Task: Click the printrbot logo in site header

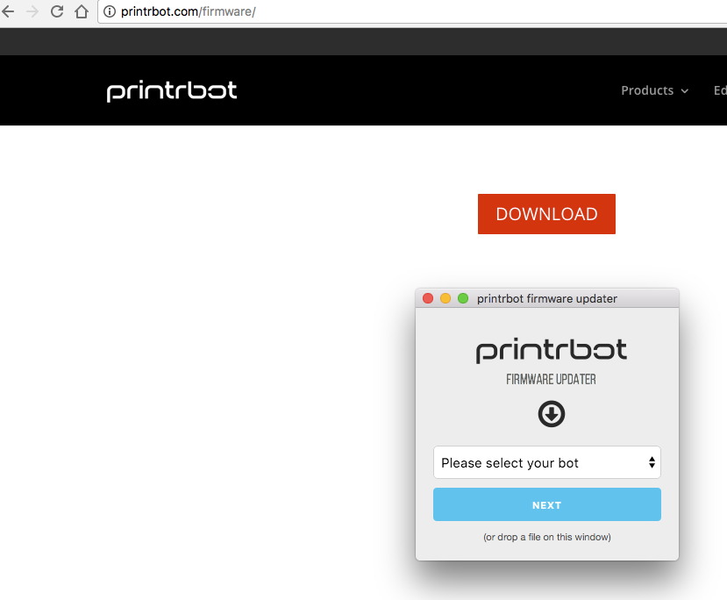Action: 172,91
